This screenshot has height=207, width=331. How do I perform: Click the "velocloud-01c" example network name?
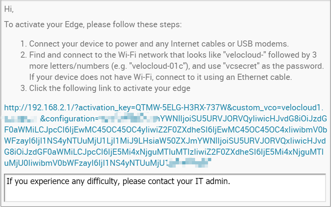pos(158,66)
